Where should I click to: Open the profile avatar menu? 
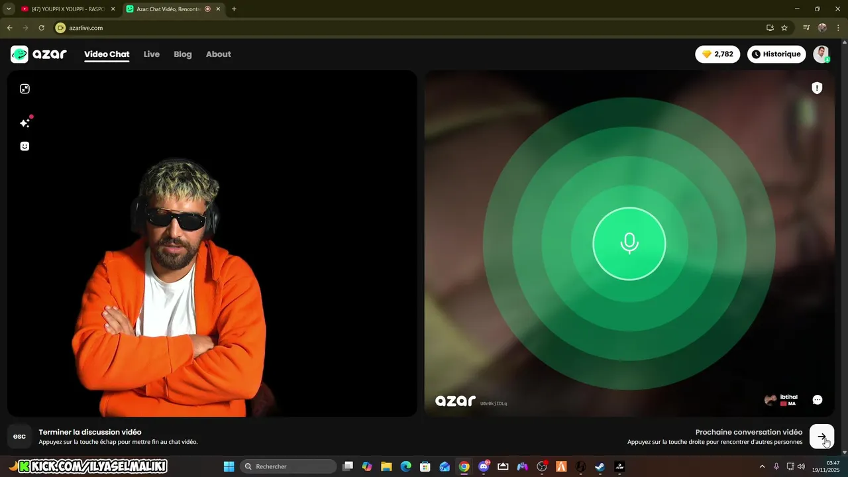pyautogui.click(x=821, y=54)
